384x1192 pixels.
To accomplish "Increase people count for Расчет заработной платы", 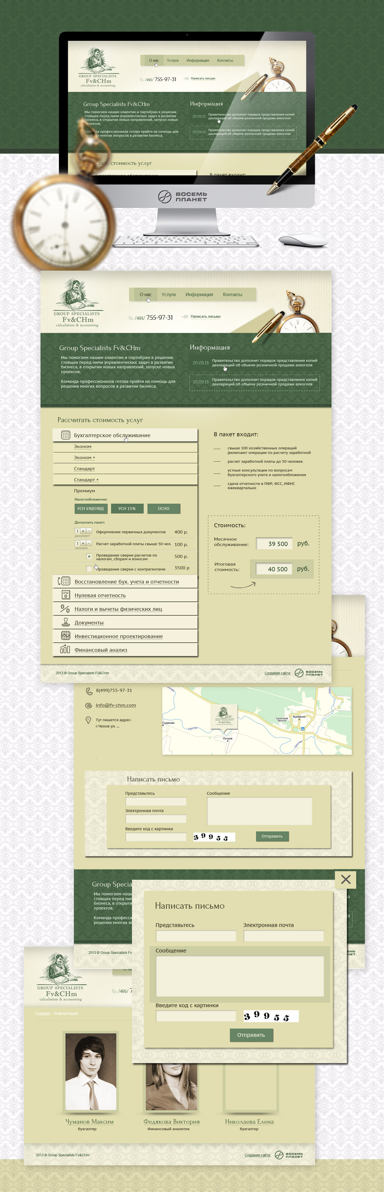I will [x=83, y=543].
